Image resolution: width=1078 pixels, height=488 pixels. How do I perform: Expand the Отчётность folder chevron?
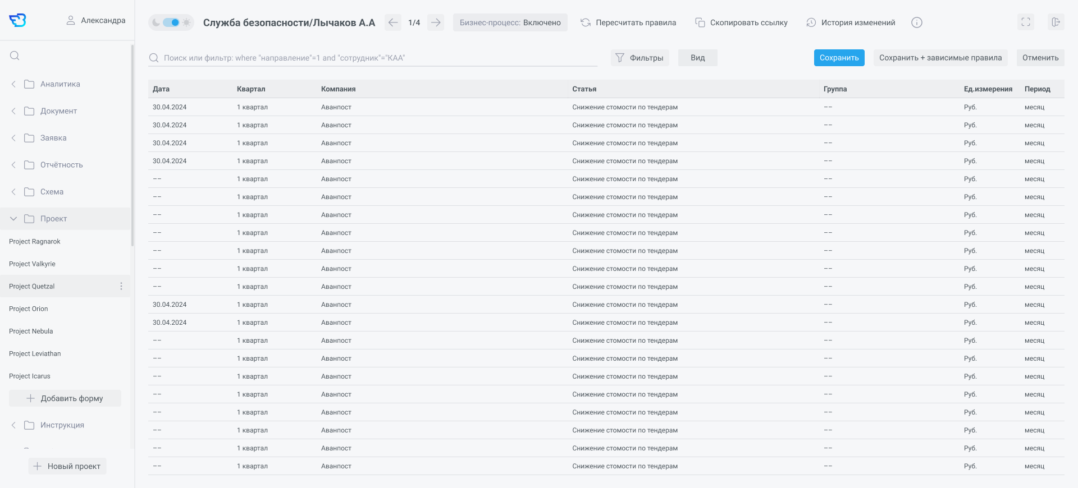pos(13,165)
